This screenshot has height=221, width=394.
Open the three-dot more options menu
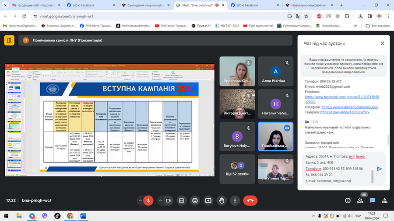235,200
